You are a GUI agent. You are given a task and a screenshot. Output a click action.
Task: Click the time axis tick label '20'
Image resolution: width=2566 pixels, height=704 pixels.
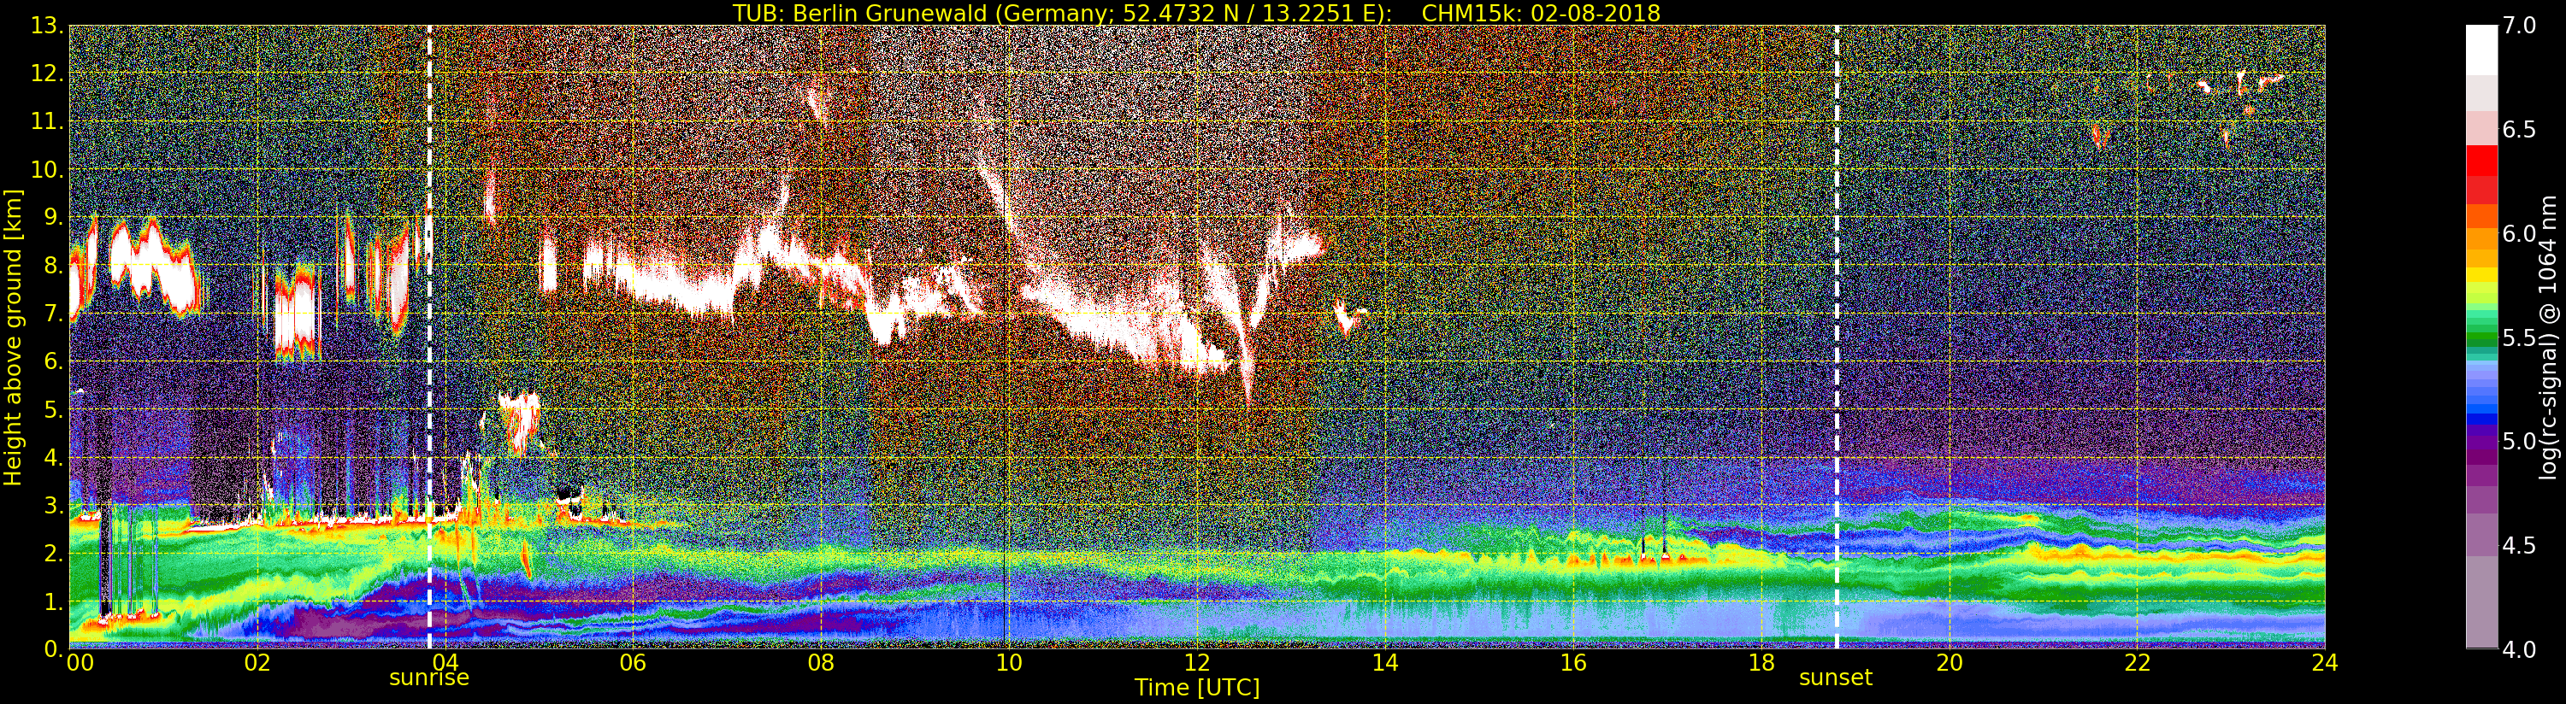(x=1949, y=663)
